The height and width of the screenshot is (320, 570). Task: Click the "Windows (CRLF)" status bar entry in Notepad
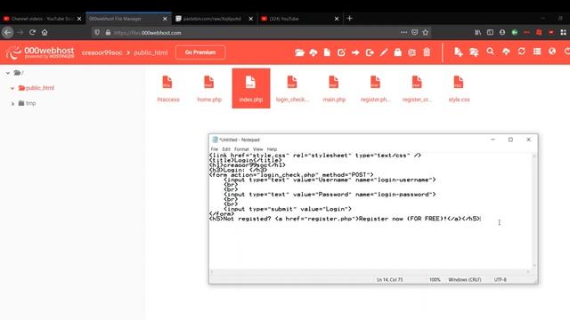pos(465,280)
